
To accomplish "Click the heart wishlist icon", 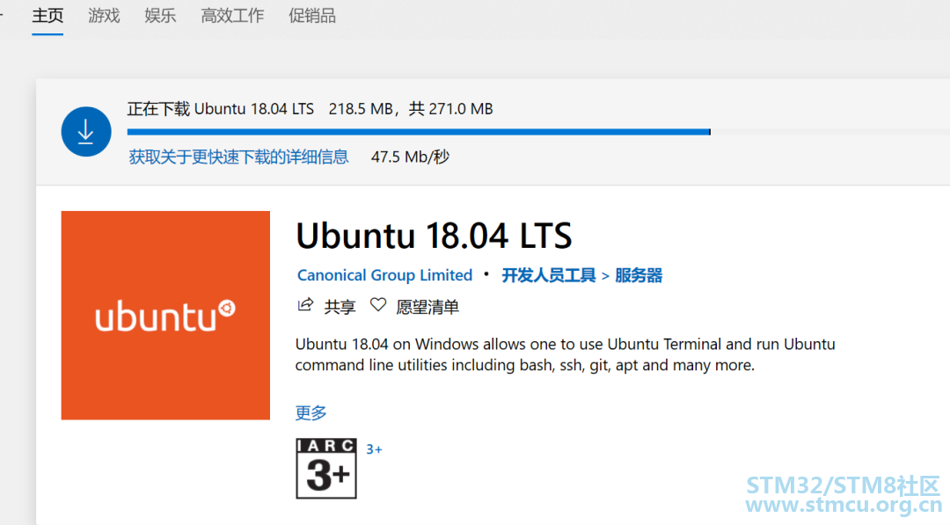I will pos(378,304).
